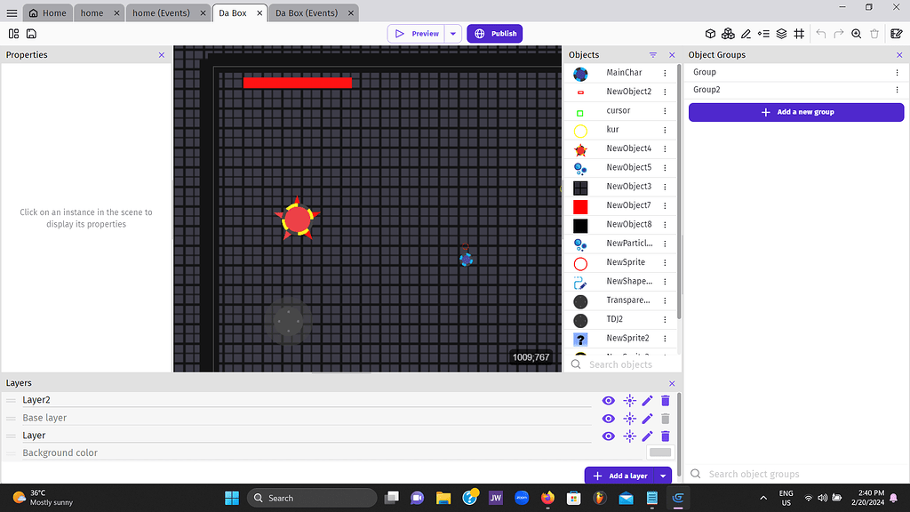Open the Preview dropdown arrow
The image size is (910, 512).
tap(452, 33)
